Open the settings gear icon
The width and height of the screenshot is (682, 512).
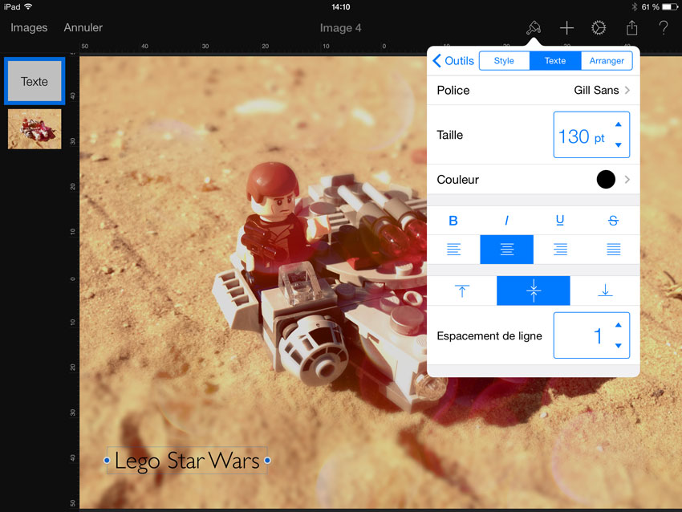pos(599,28)
